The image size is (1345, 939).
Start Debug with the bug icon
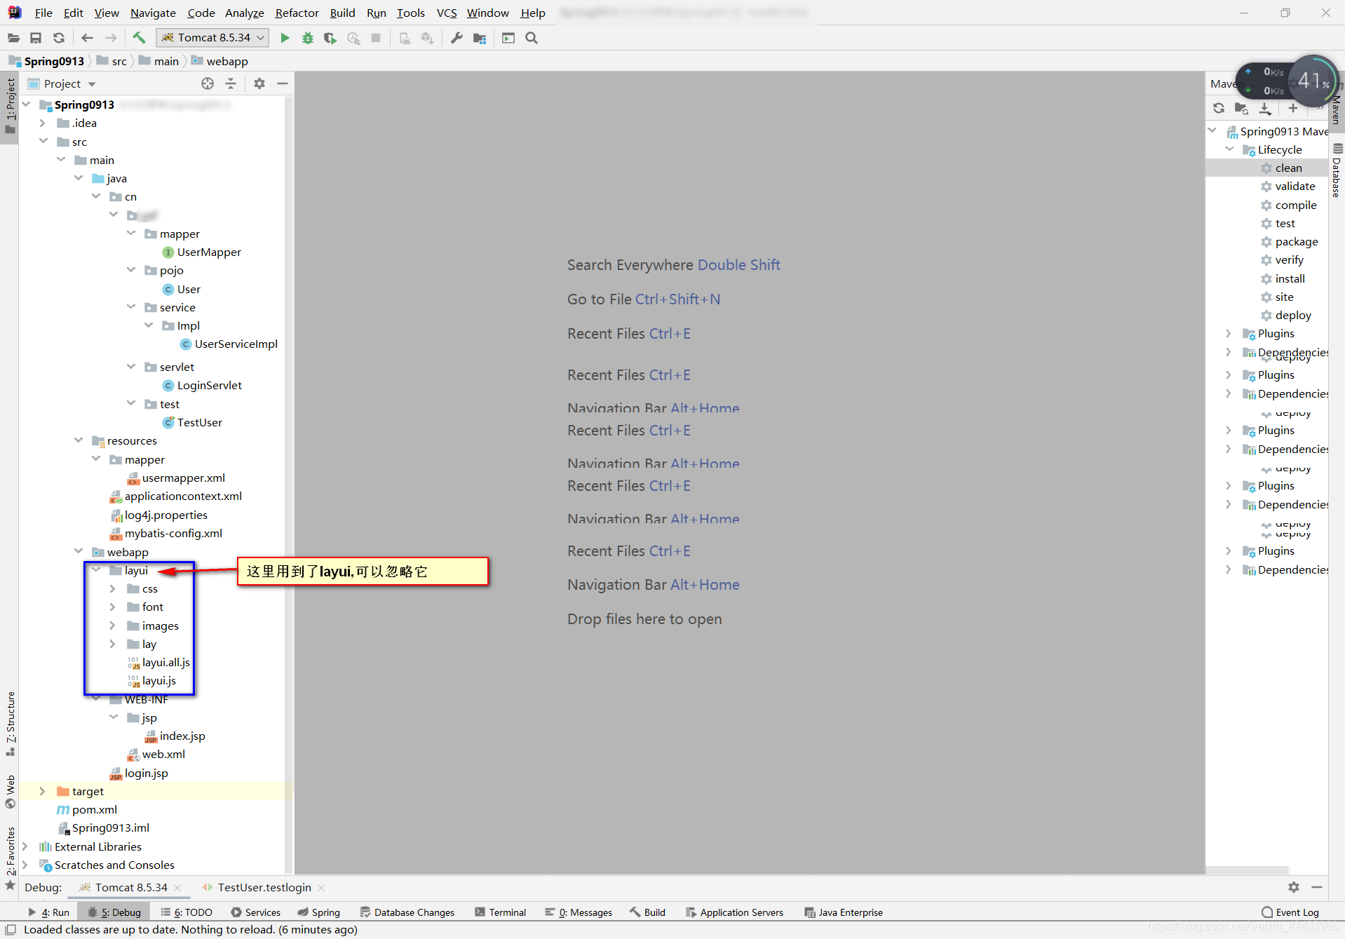click(x=307, y=38)
